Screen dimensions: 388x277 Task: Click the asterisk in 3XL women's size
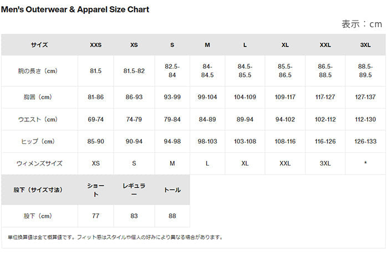tap(365, 163)
